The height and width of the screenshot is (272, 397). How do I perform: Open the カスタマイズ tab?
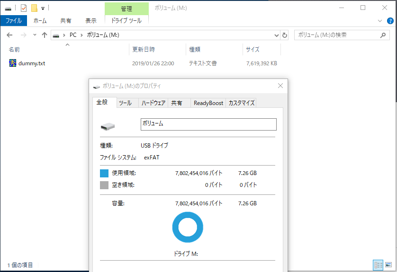(x=241, y=103)
